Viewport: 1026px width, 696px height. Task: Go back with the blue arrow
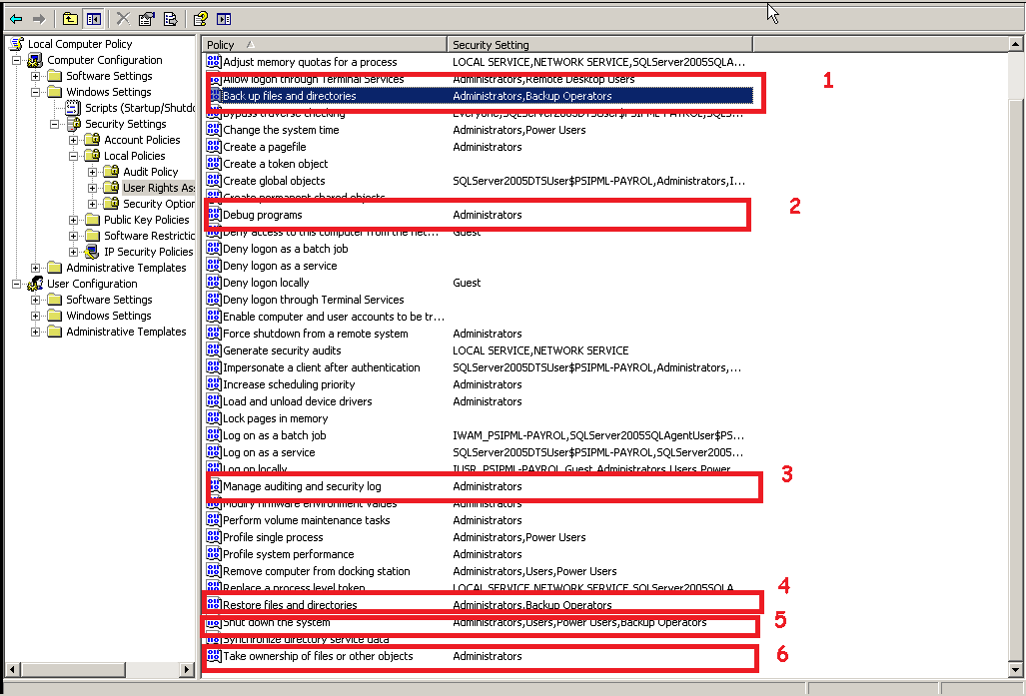point(16,19)
